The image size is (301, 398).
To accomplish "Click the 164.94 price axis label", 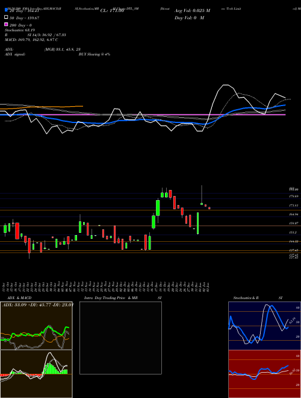I will 294,215.
